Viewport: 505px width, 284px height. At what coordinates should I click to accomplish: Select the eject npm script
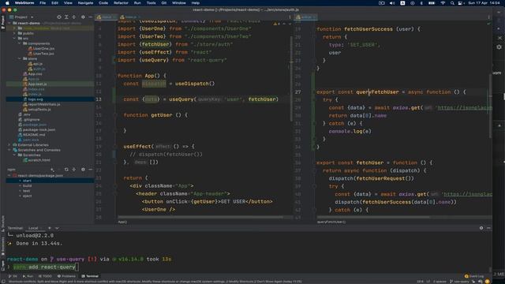27,196
